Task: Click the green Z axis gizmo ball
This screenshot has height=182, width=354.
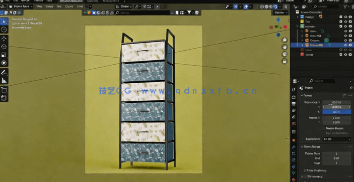Action: pos(276,27)
